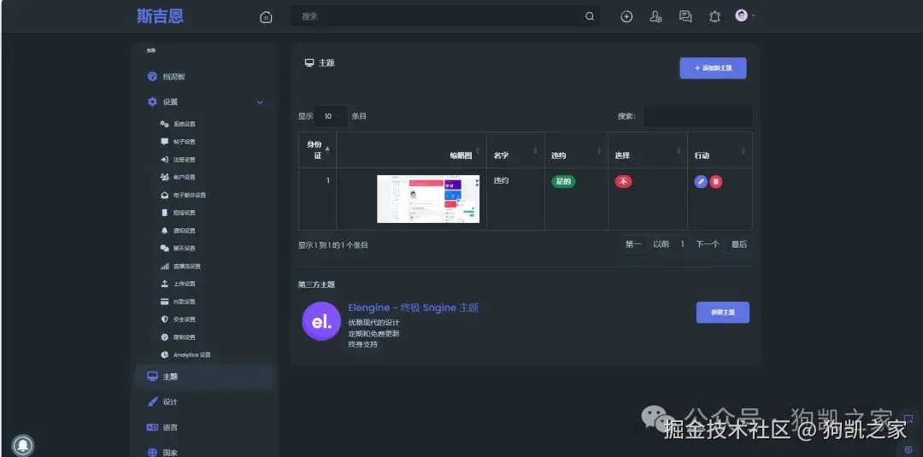Click the 定期和免费更新 text
Screen dimensions: 923x457
pos(373,333)
